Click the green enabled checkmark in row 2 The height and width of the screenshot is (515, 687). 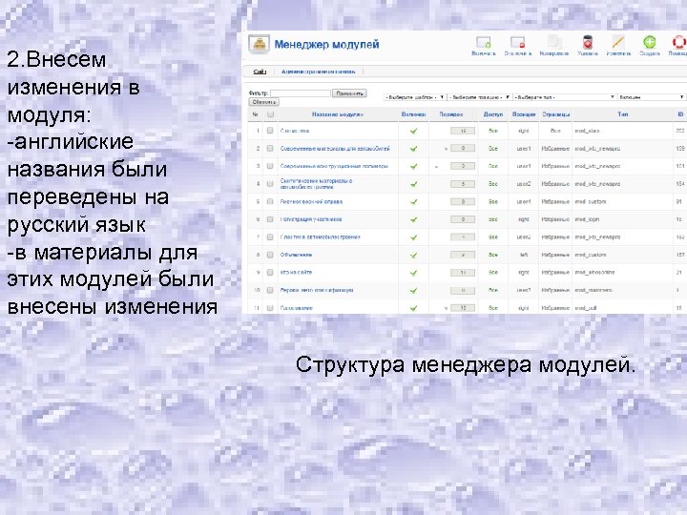tap(413, 149)
